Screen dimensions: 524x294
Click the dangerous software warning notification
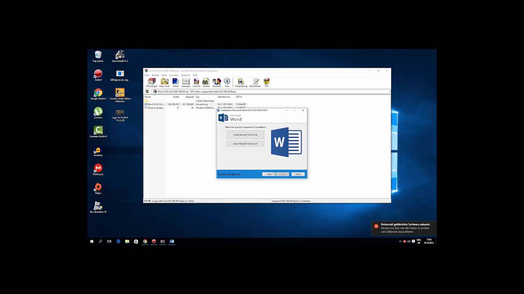(x=404, y=228)
